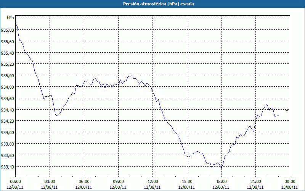The height and width of the screenshot is (191, 305).
Task: Click the 13/08/11 date label at the axis end
Action: [x=290, y=187]
